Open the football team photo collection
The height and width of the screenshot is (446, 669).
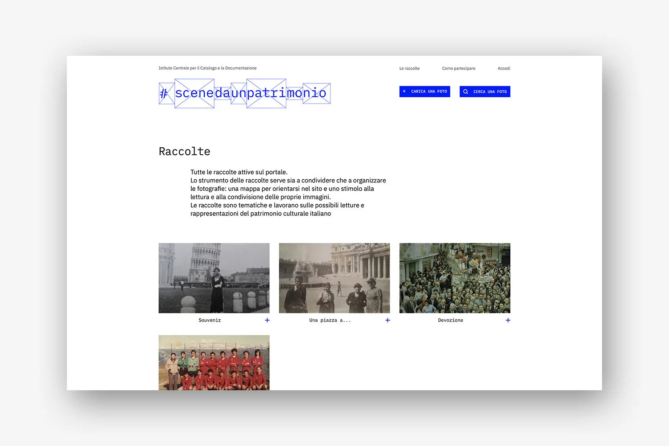214,363
